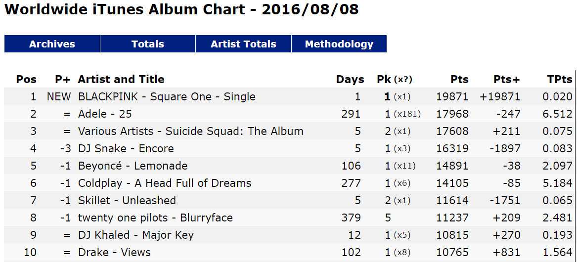The image size is (577, 262).
Task: Click the Pk (x?) column header
Action: click(395, 79)
